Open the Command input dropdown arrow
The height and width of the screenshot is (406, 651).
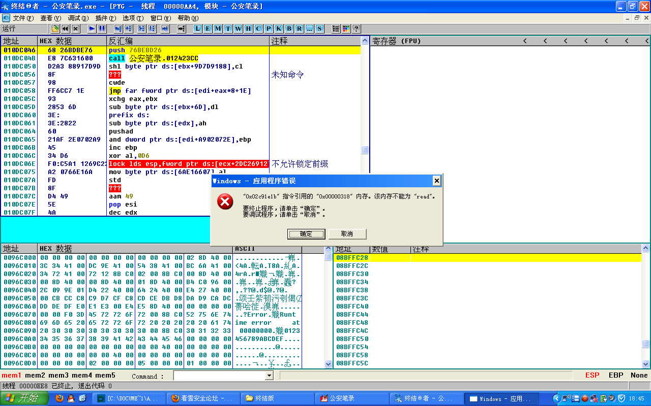[x=270, y=376]
